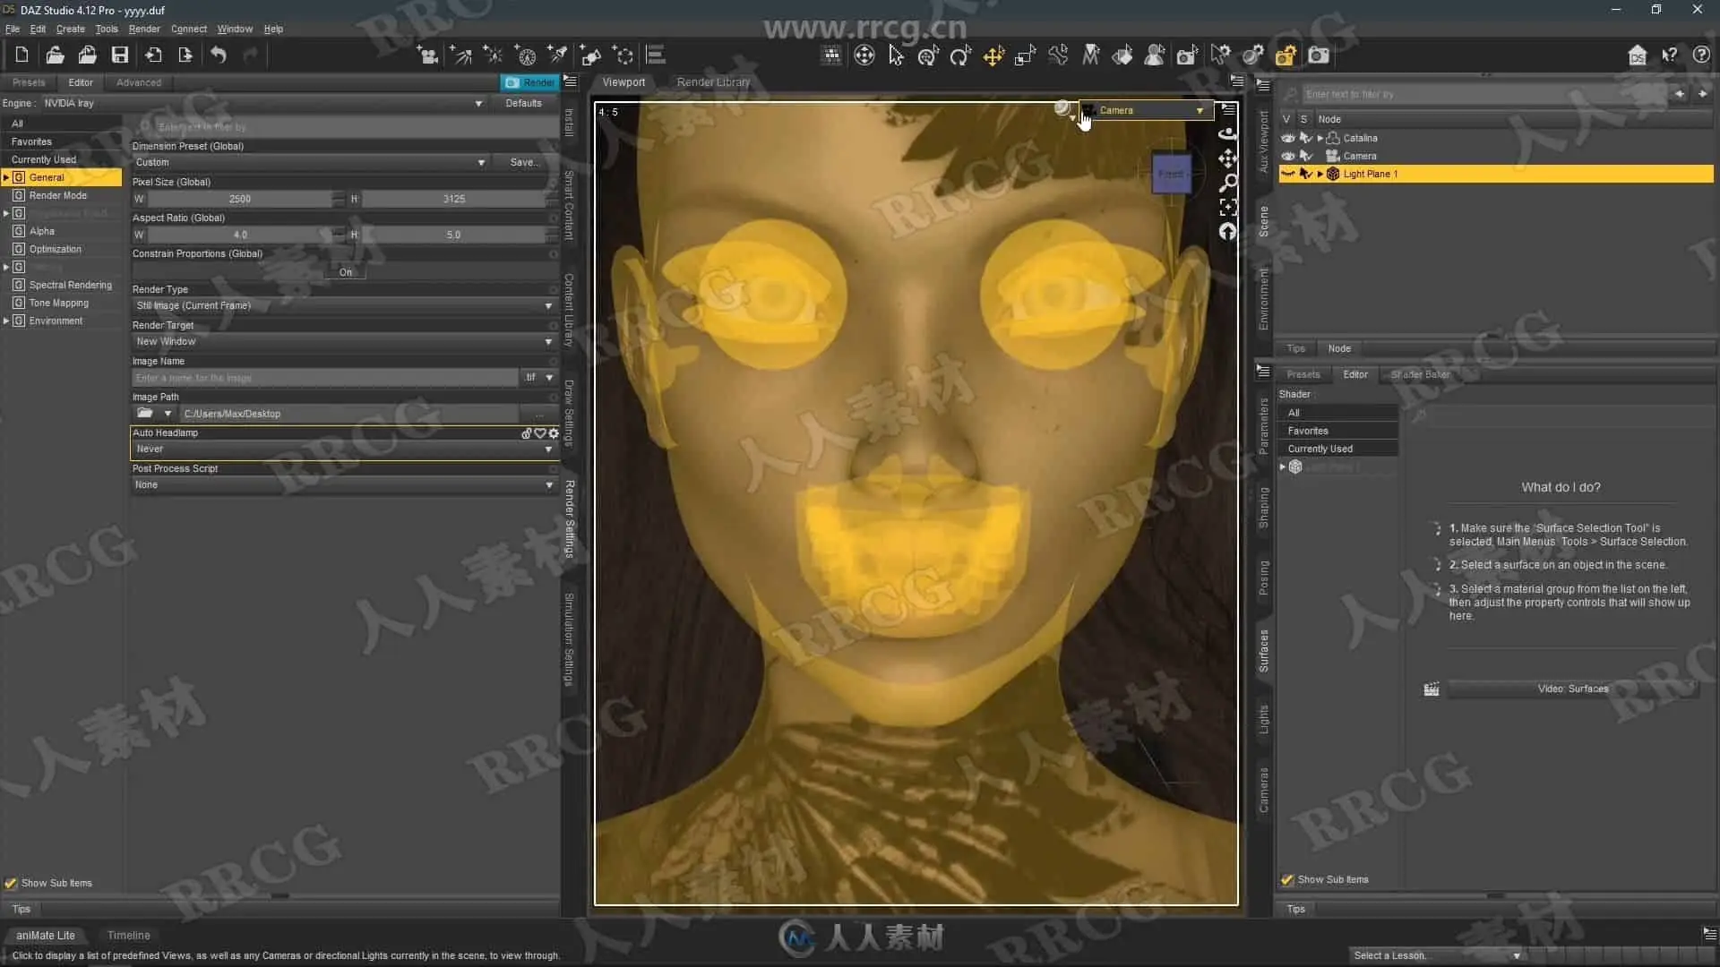The width and height of the screenshot is (1720, 967).
Task: Activate the Rotate tool icon
Action: pyautogui.click(x=960, y=56)
